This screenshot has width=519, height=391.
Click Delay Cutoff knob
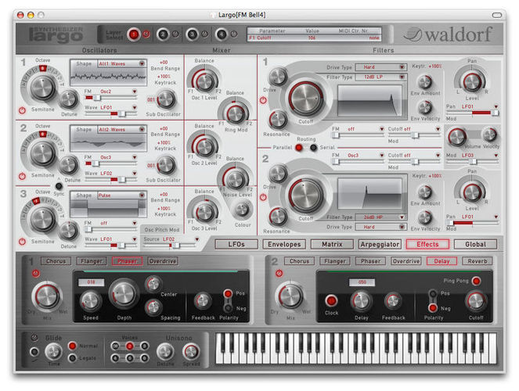pyautogui.click(x=476, y=301)
